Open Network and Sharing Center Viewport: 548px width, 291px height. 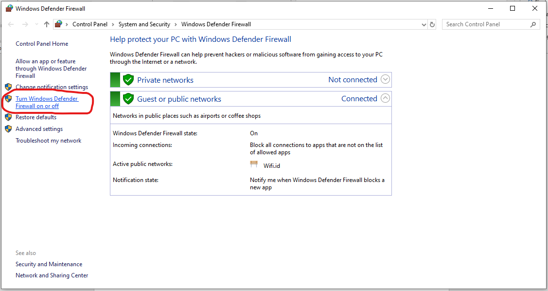[x=52, y=275]
